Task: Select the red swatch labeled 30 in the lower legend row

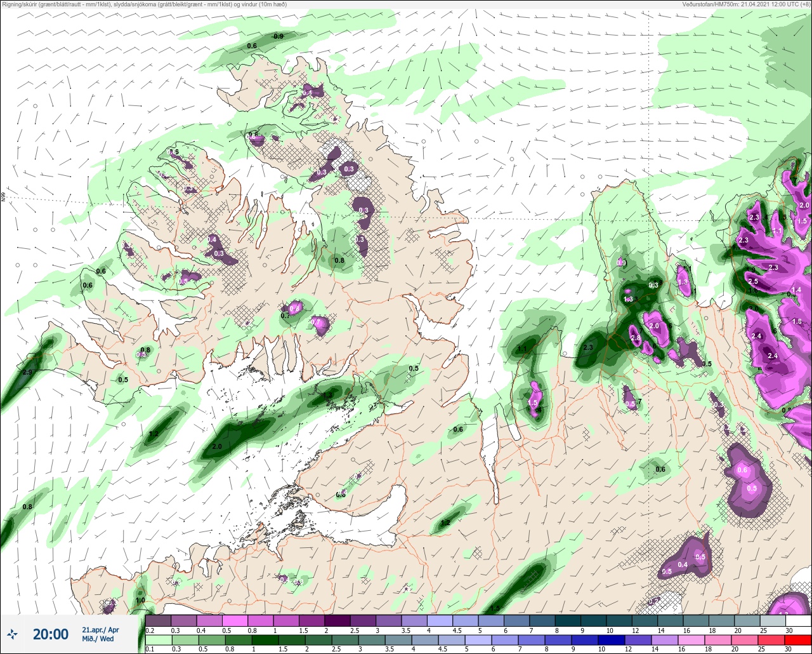Action: [797, 640]
